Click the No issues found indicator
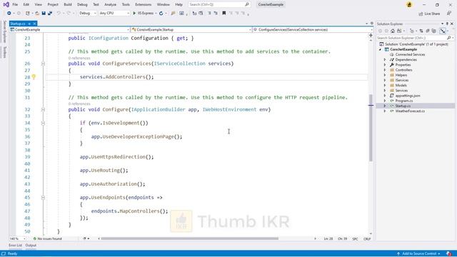The height and width of the screenshot is (257, 457). click(x=47, y=238)
